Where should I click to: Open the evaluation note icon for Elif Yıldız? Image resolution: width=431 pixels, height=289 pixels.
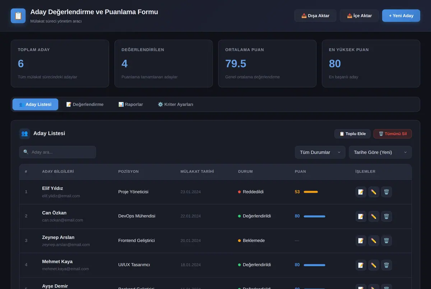(x=361, y=192)
